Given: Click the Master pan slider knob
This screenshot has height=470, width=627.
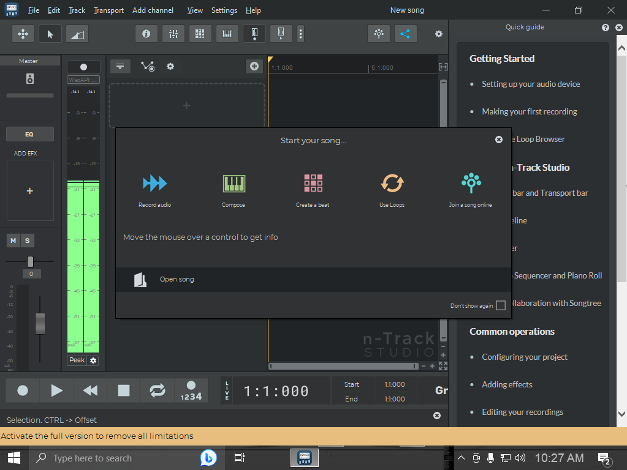Looking at the screenshot, I should pyautogui.click(x=31, y=261).
